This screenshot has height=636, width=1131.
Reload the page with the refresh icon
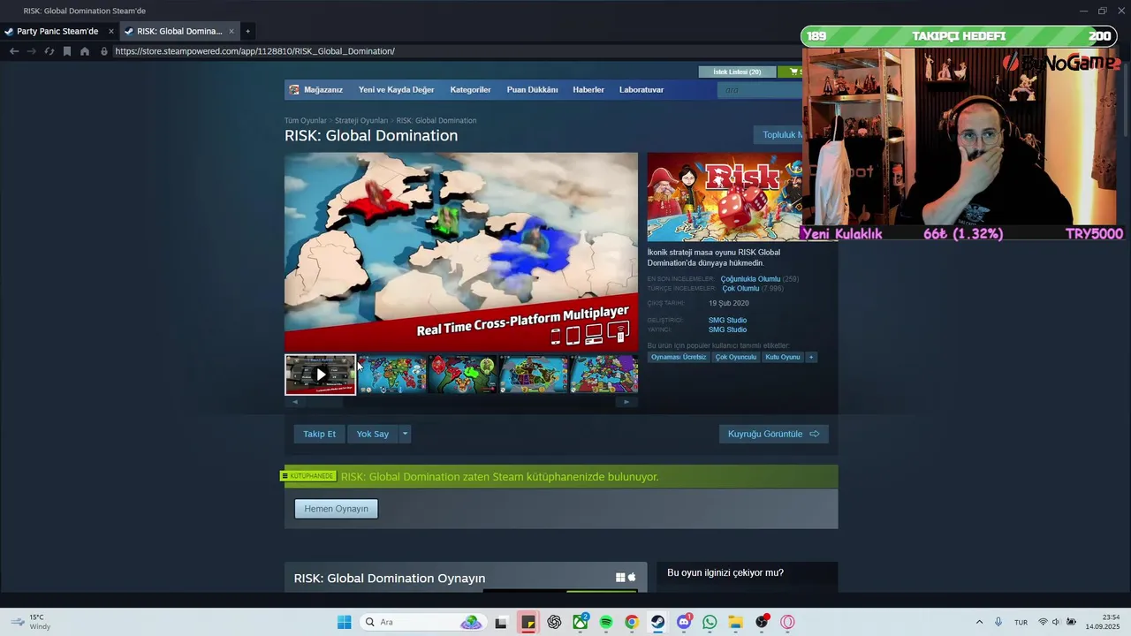click(x=49, y=51)
